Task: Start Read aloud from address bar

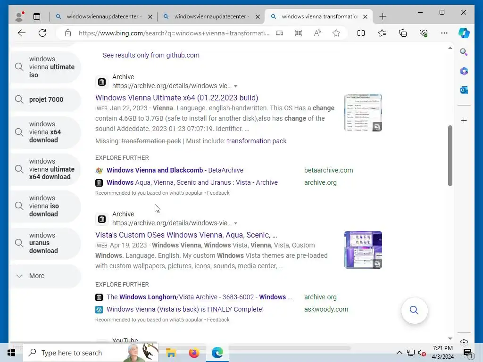Action: tap(317, 33)
